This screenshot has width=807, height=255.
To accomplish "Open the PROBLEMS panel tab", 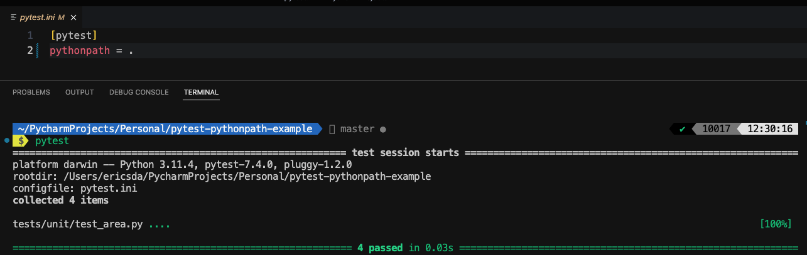I will [31, 92].
